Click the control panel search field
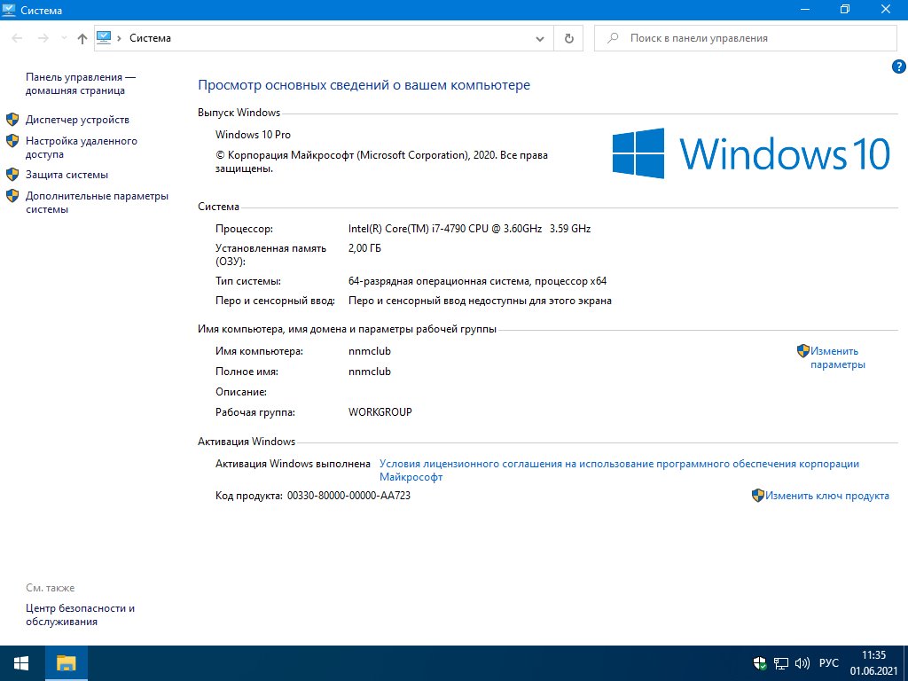The height and width of the screenshot is (681, 908). (x=754, y=38)
